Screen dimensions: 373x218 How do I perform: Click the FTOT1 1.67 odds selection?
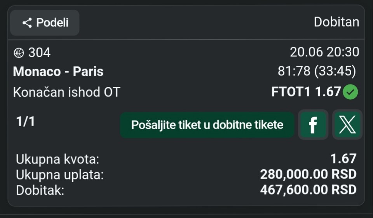pos(306,92)
